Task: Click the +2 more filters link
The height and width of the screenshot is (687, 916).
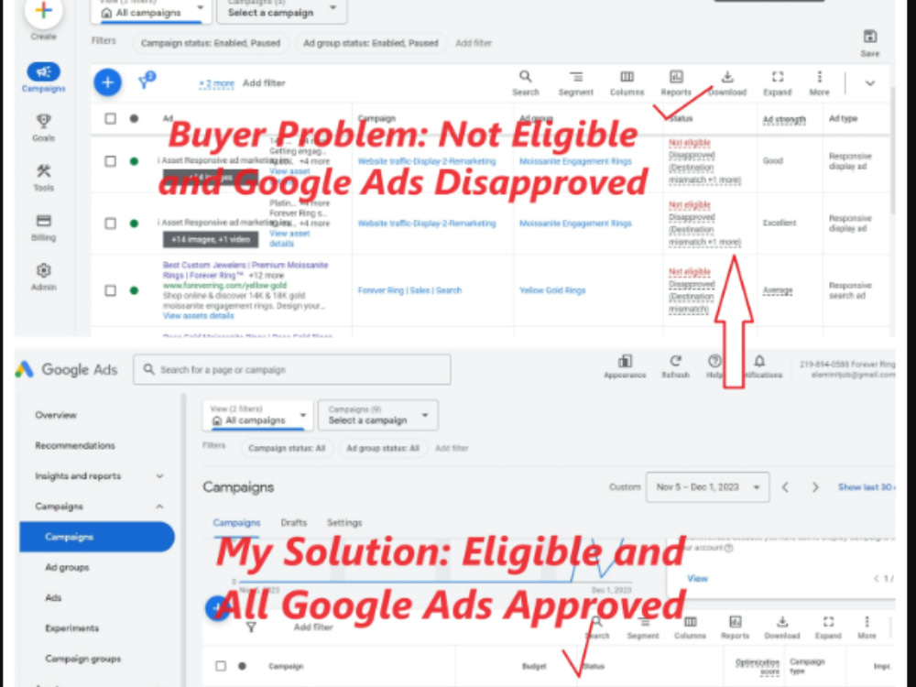Action: coord(216,83)
